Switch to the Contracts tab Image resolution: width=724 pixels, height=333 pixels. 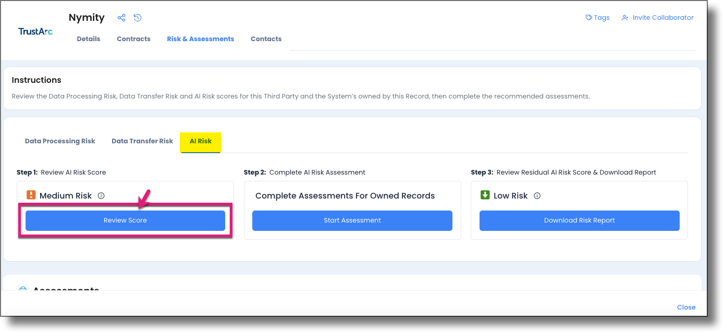[133, 39]
